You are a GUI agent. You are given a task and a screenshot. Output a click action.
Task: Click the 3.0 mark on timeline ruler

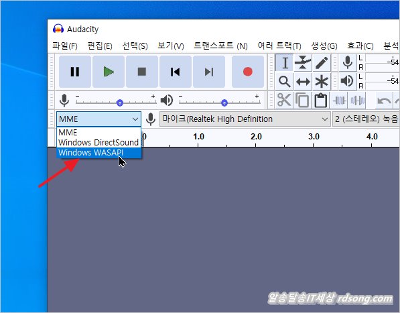coord(314,137)
